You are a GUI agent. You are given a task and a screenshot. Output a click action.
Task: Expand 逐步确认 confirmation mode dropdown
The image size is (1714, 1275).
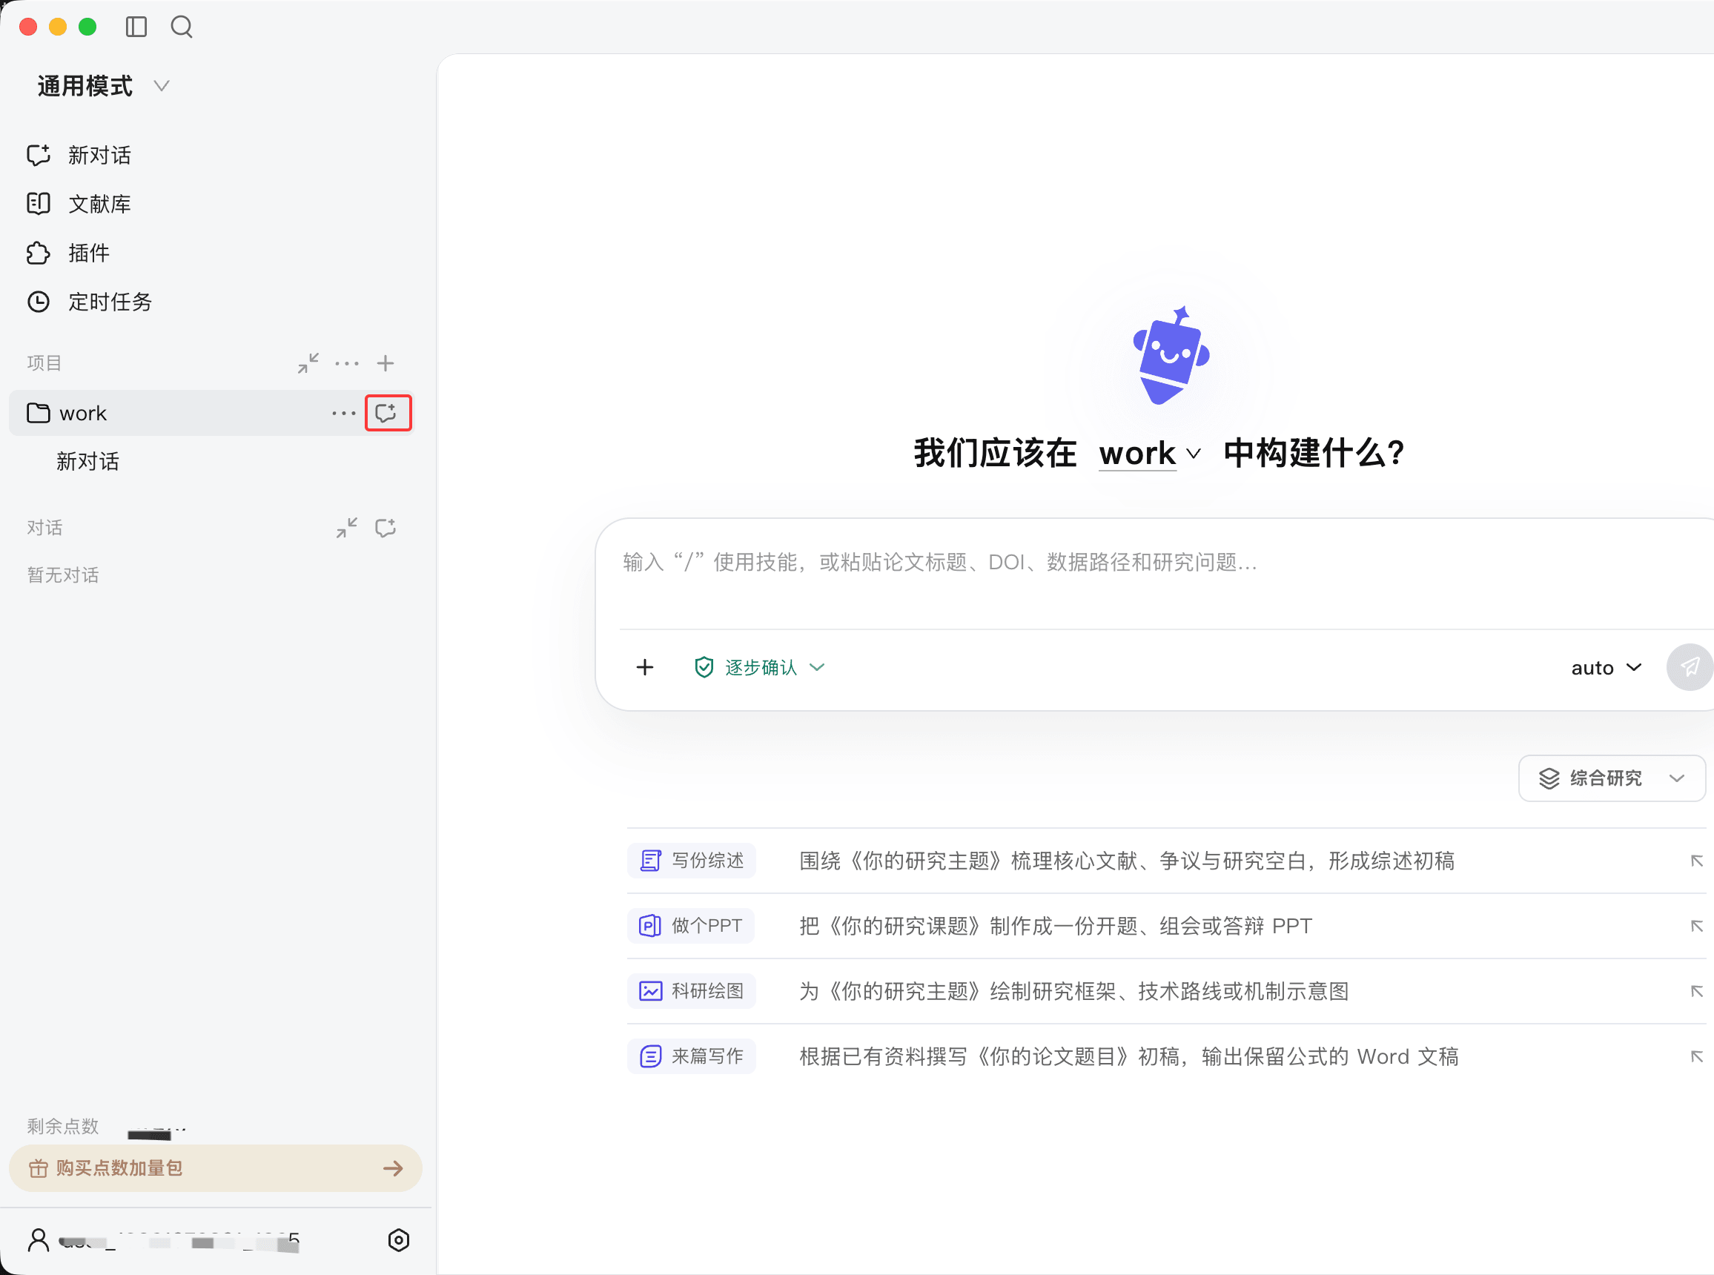point(759,667)
